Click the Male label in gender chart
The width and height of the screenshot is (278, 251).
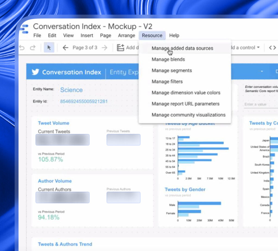[172, 205]
